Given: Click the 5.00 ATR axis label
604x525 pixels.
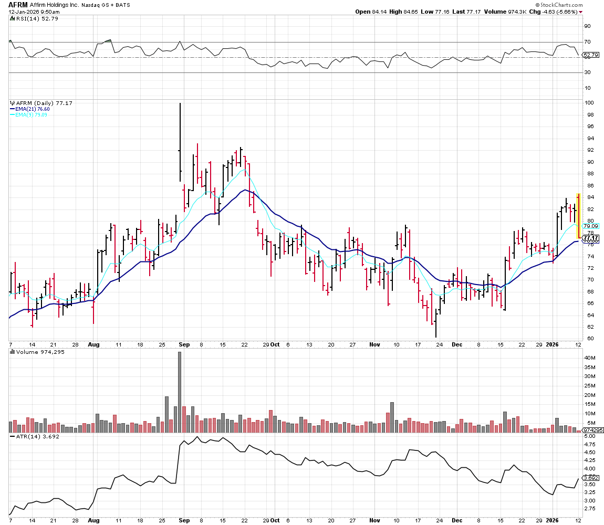Looking at the screenshot, I should coord(590,436).
